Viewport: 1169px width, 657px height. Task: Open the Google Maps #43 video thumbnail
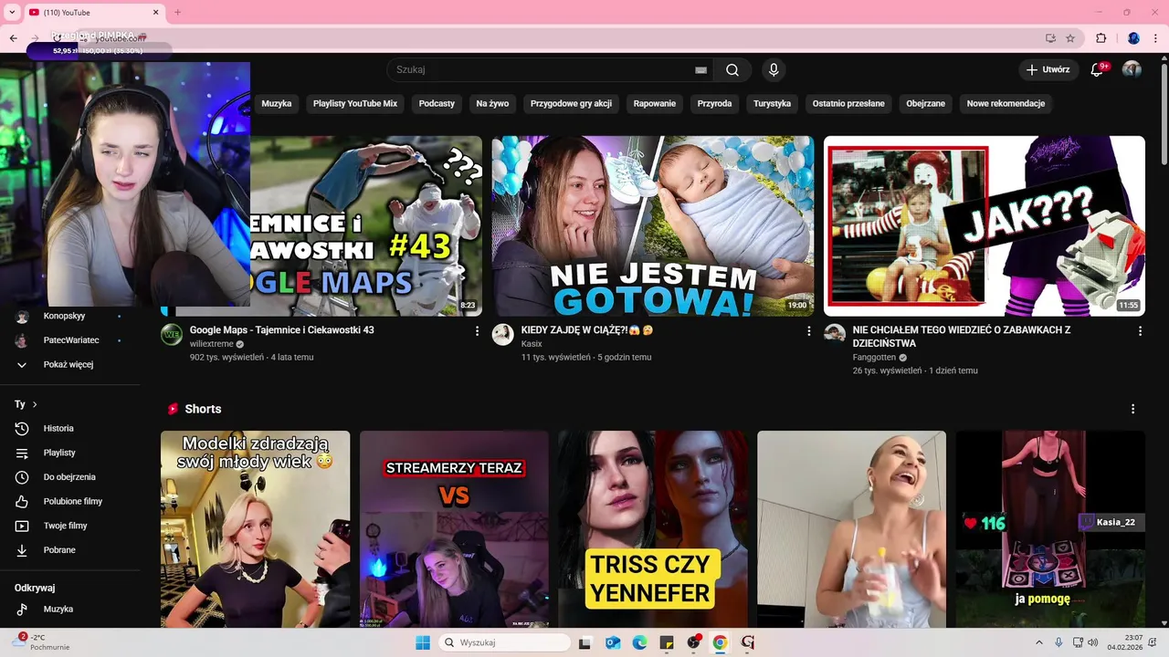365,225
